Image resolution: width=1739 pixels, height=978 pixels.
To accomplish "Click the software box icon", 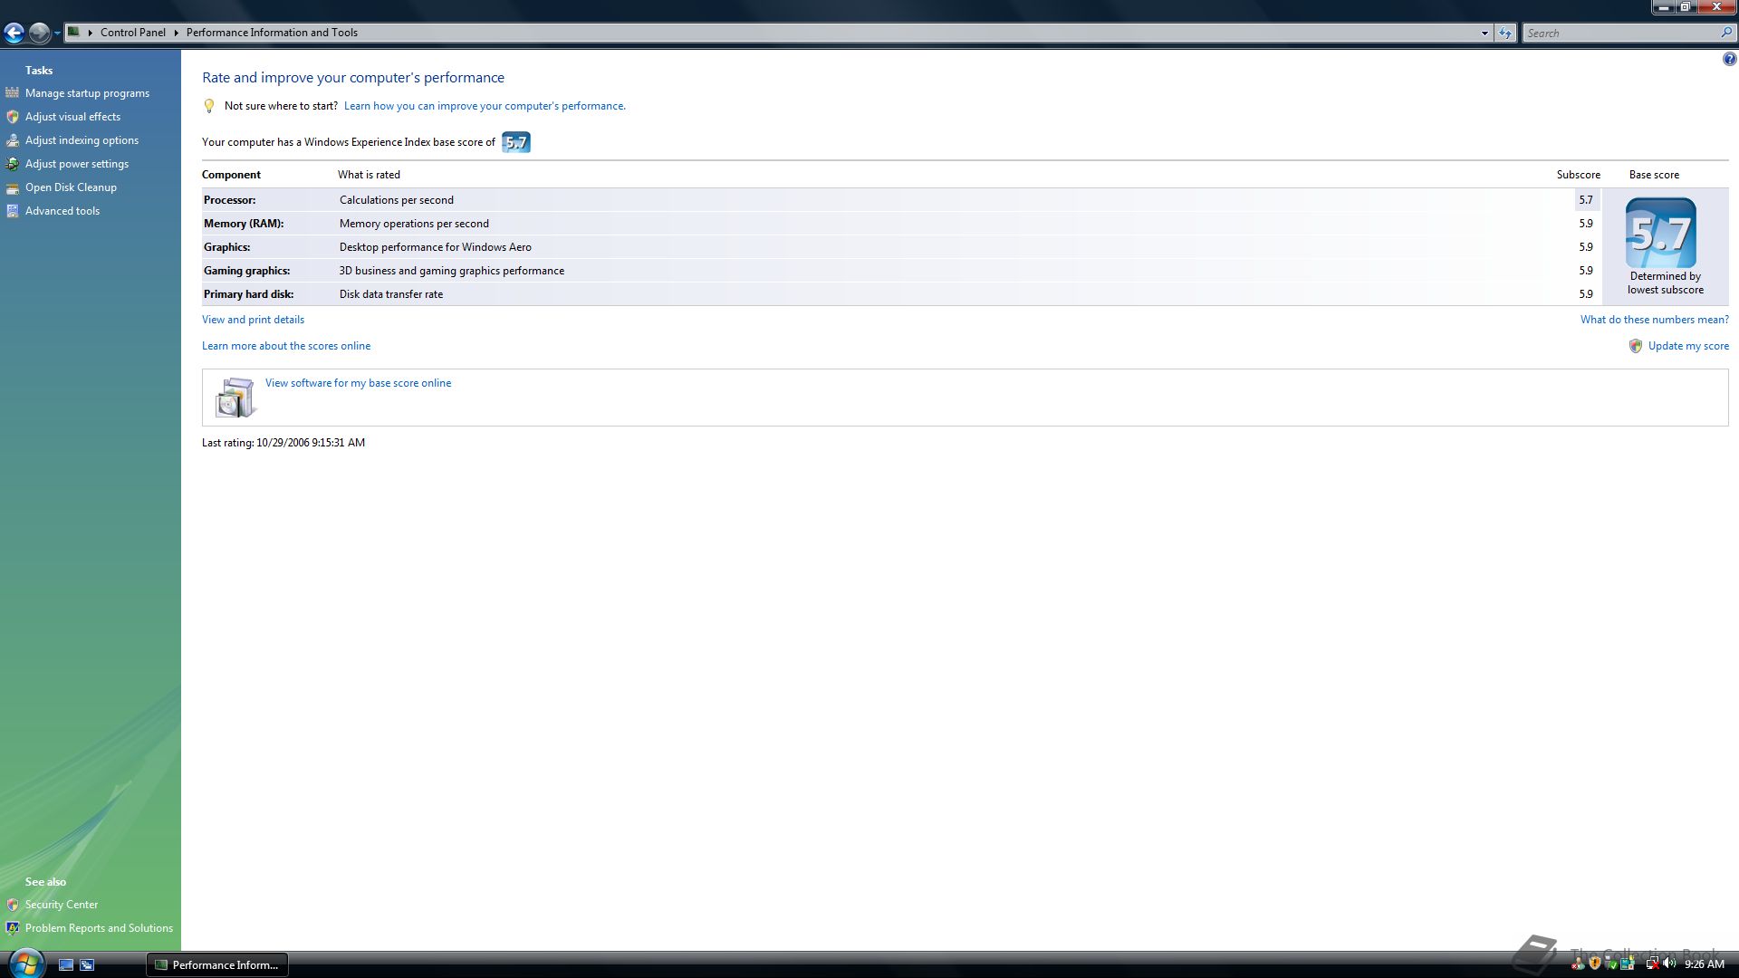I will click(x=235, y=398).
